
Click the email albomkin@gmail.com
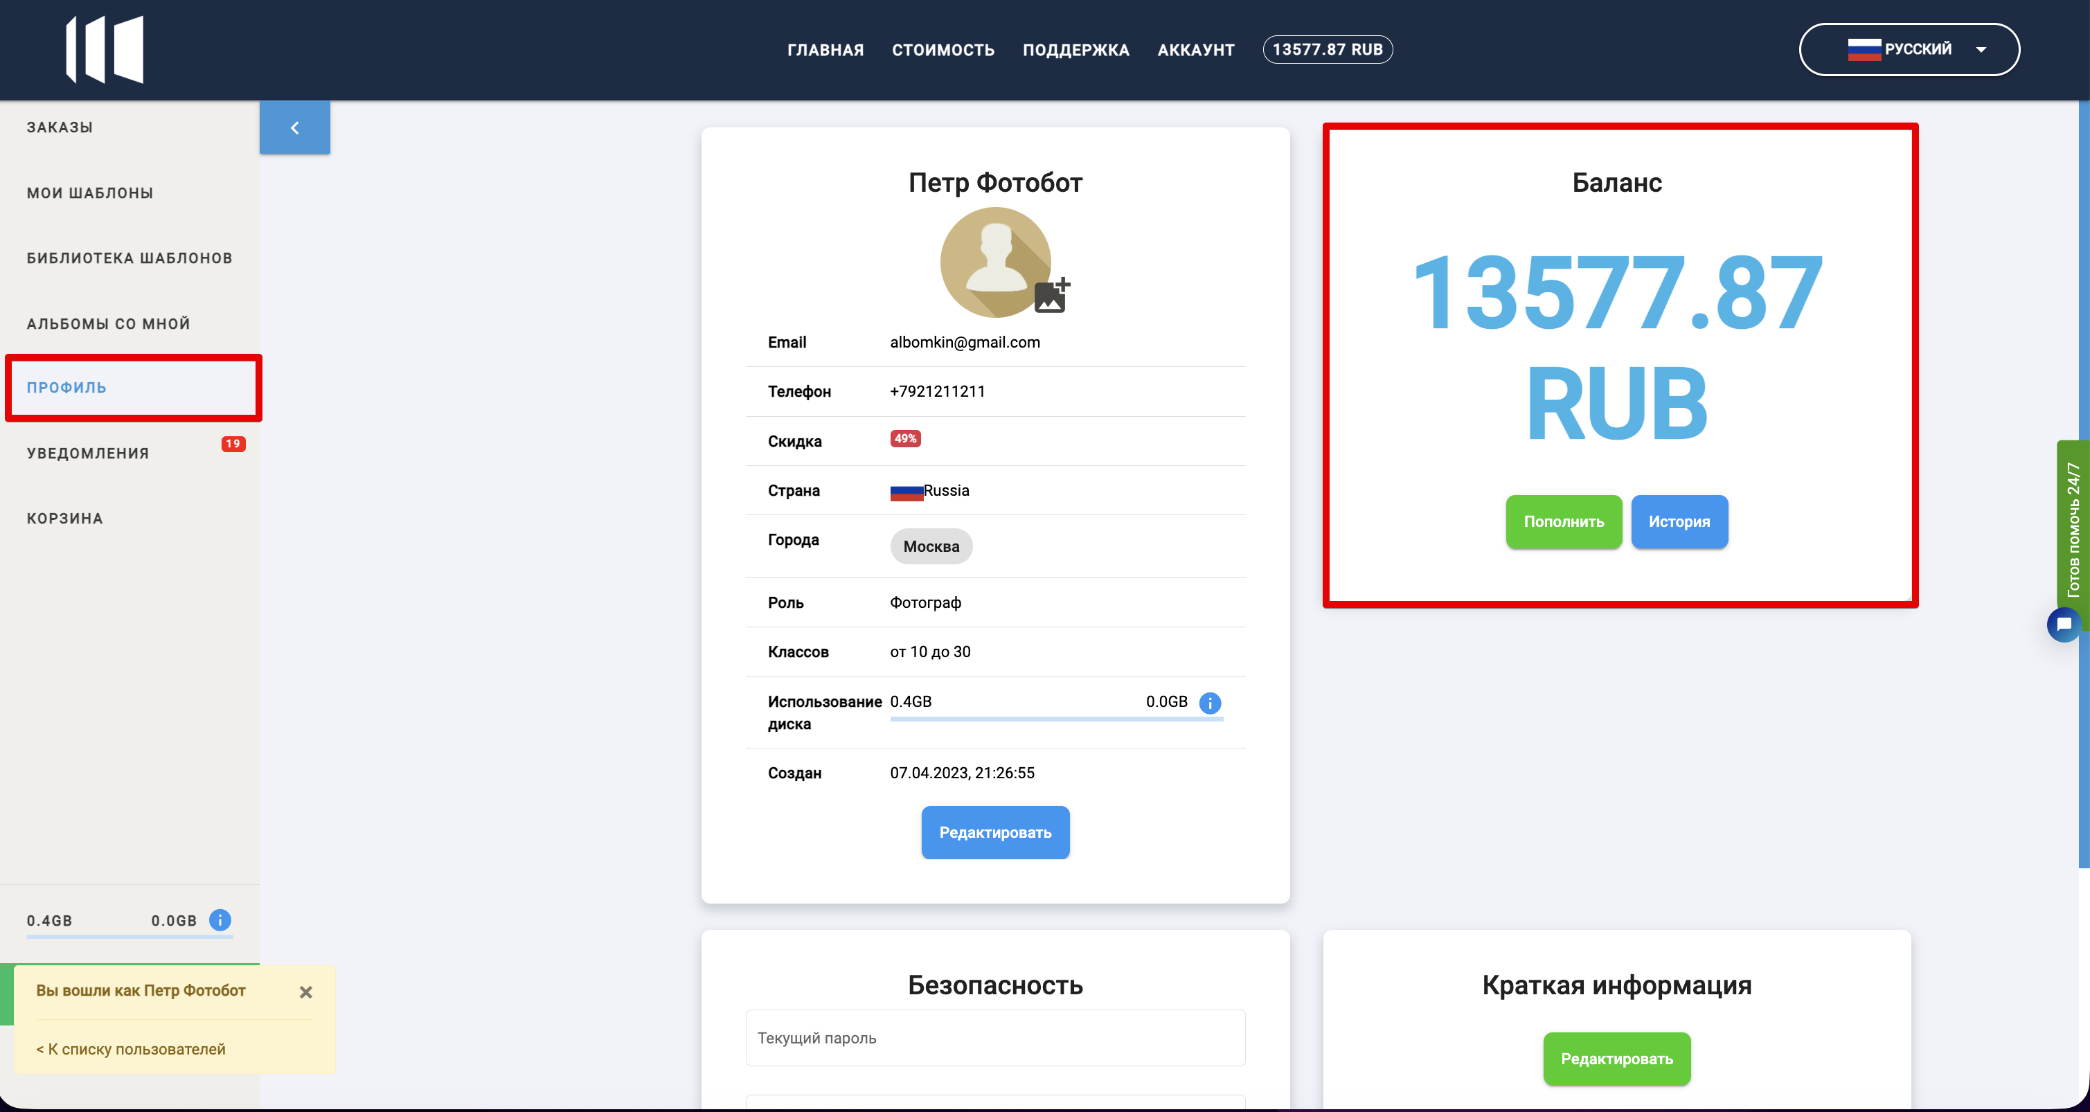965,342
